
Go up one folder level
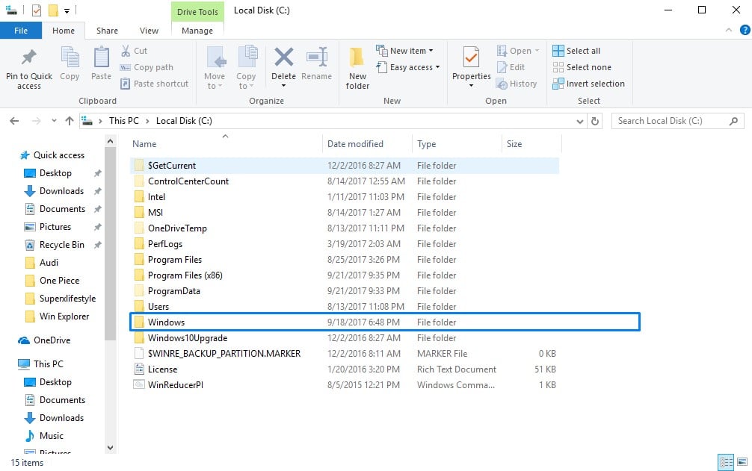[x=70, y=121]
